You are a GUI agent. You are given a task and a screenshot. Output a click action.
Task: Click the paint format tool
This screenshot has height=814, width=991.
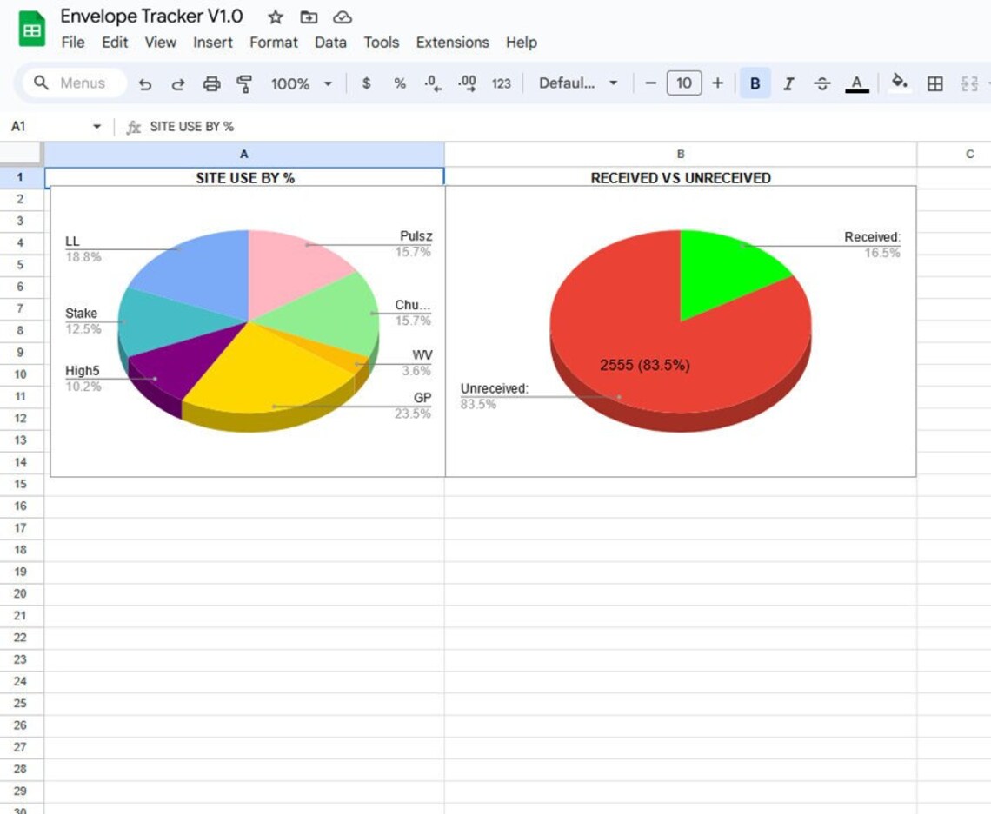[x=244, y=83]
